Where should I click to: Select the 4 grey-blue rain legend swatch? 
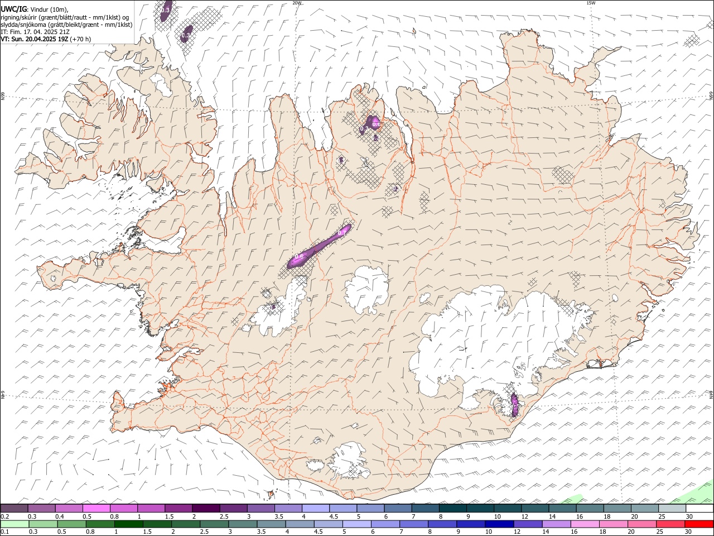tap(300, 524)
